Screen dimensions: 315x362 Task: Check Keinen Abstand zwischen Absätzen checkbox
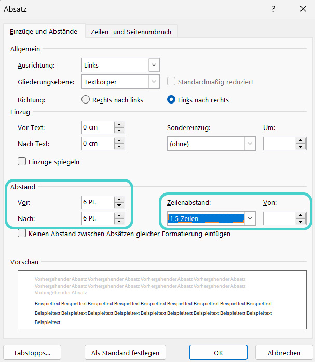tap(22, 234)
